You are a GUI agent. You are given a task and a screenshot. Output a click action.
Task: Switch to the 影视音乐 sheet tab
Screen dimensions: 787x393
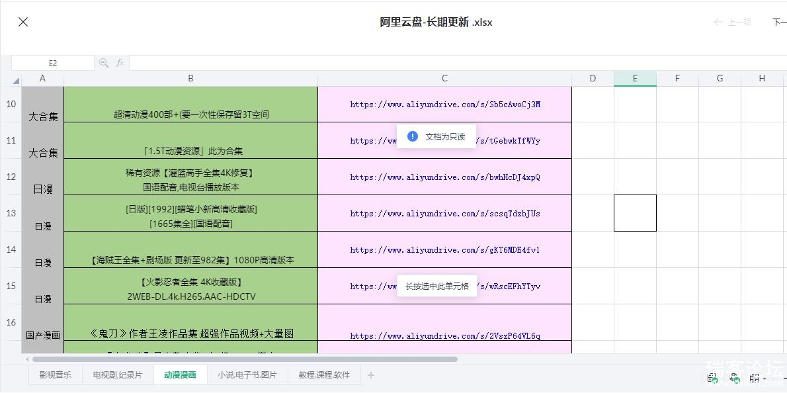click(55, 375)
